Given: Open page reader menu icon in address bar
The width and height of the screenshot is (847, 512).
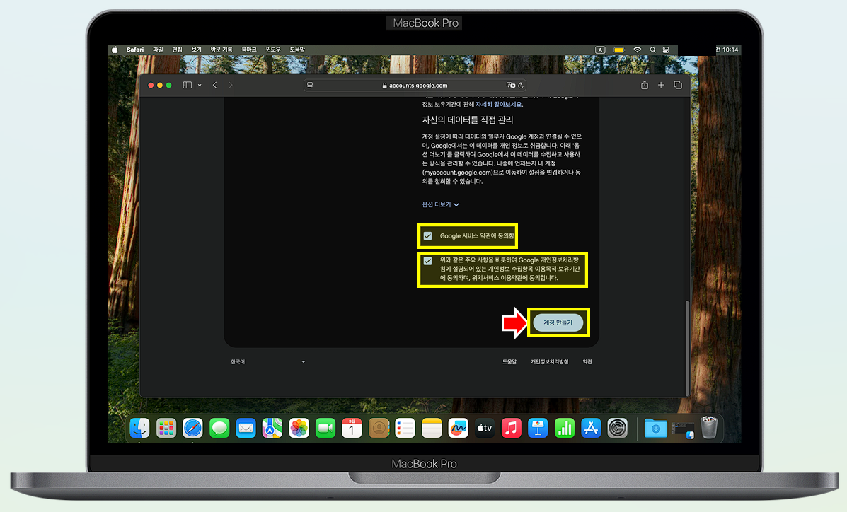Looking at the screenshot, I should (310, 86).
